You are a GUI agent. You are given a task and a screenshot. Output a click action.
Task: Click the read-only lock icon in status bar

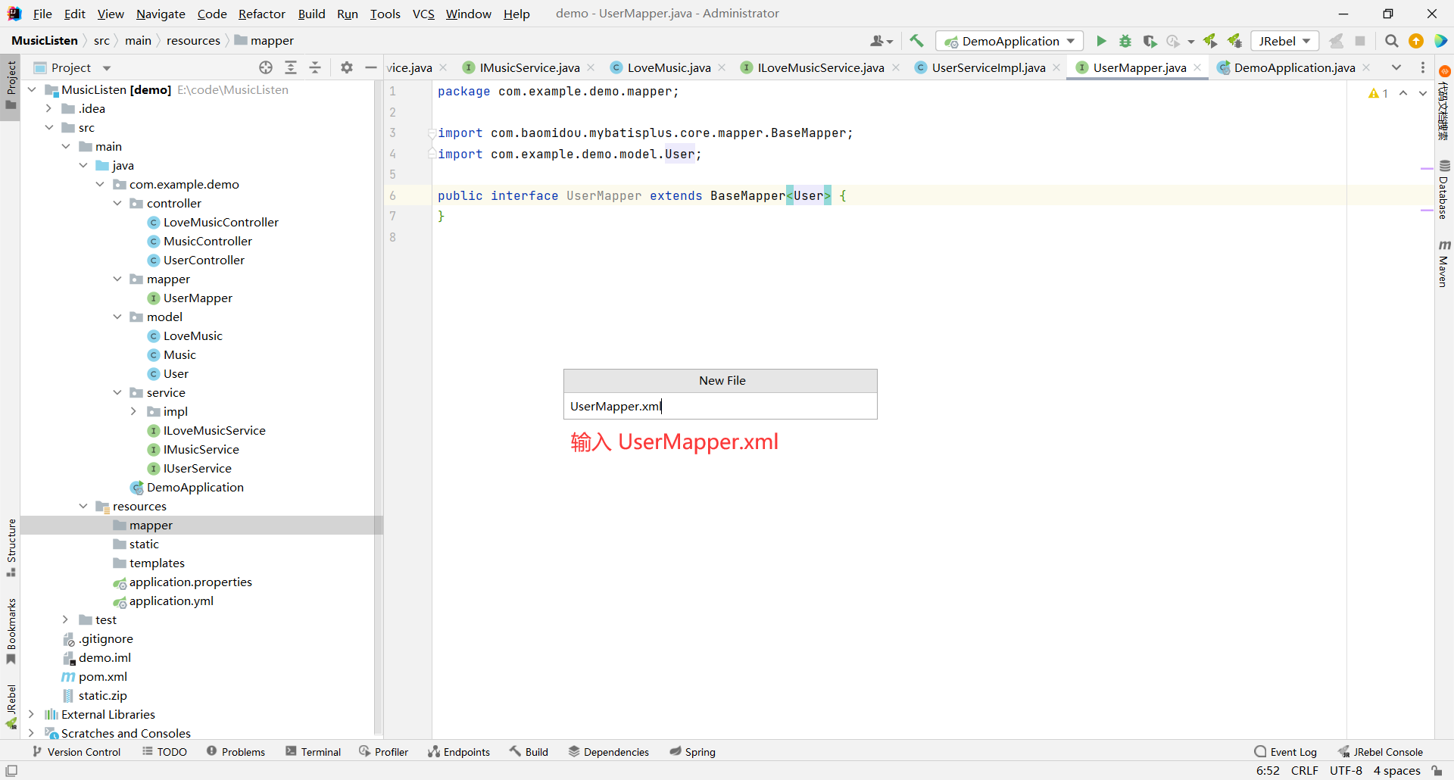[x=1437, y=771]
